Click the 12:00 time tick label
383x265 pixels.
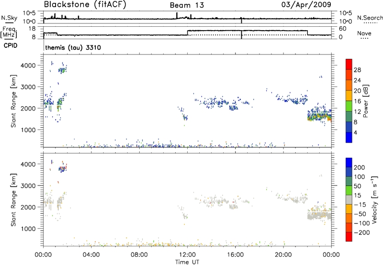(187, 255)
